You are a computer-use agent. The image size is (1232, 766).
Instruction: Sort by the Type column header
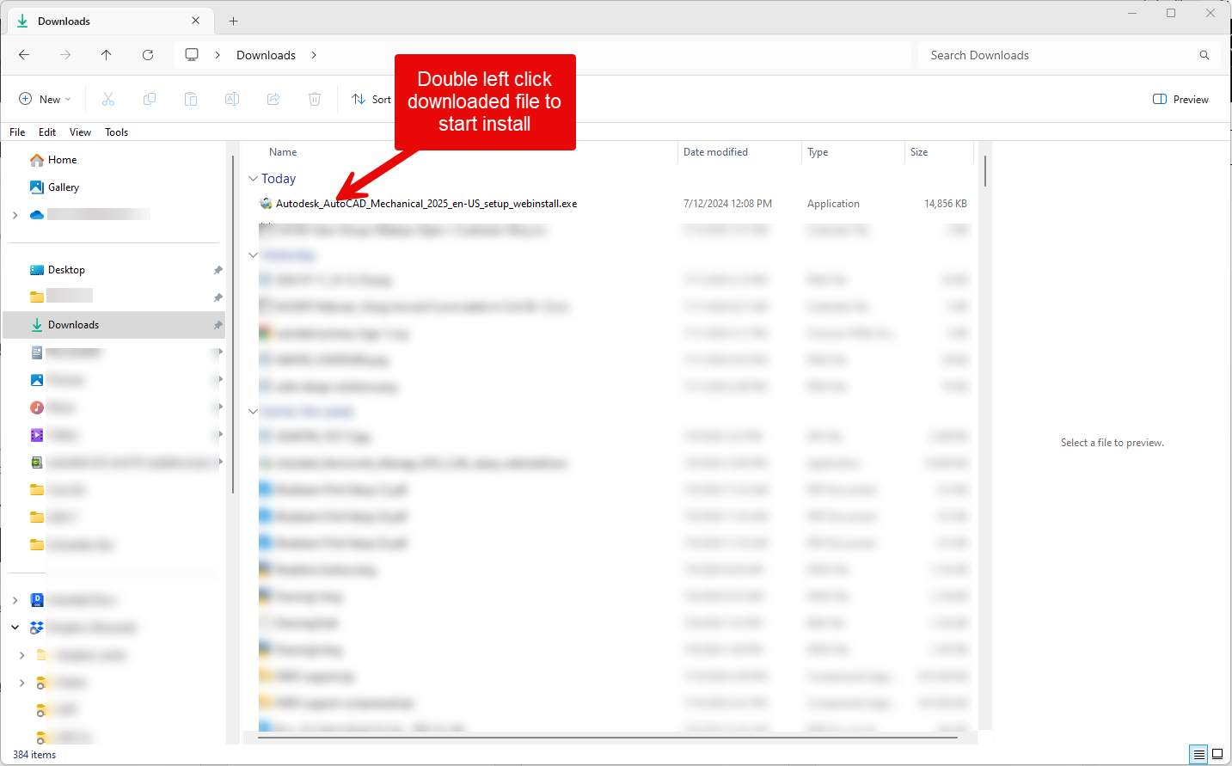click(x=818, y=152)
